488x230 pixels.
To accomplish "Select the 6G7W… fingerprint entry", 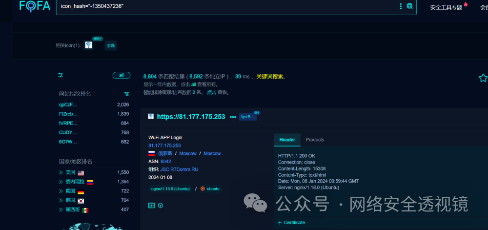I will coord(68,142).
